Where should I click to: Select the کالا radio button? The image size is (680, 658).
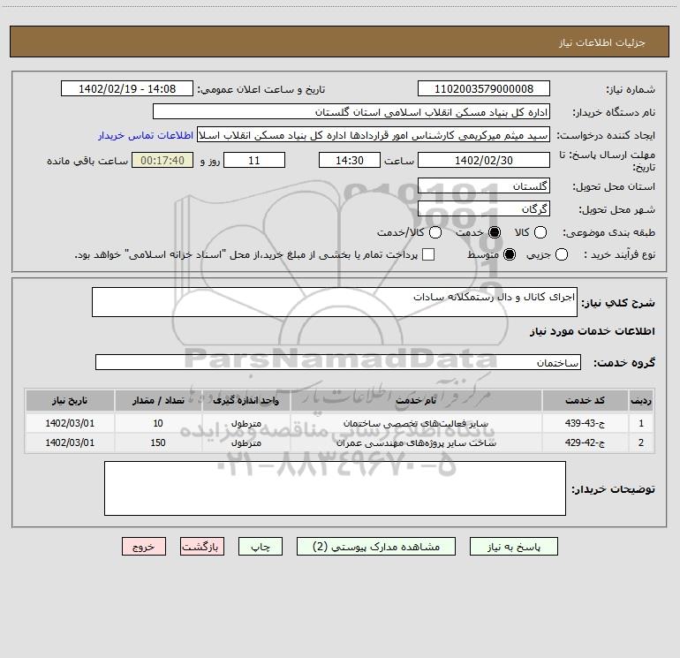[x=540, y=232]
